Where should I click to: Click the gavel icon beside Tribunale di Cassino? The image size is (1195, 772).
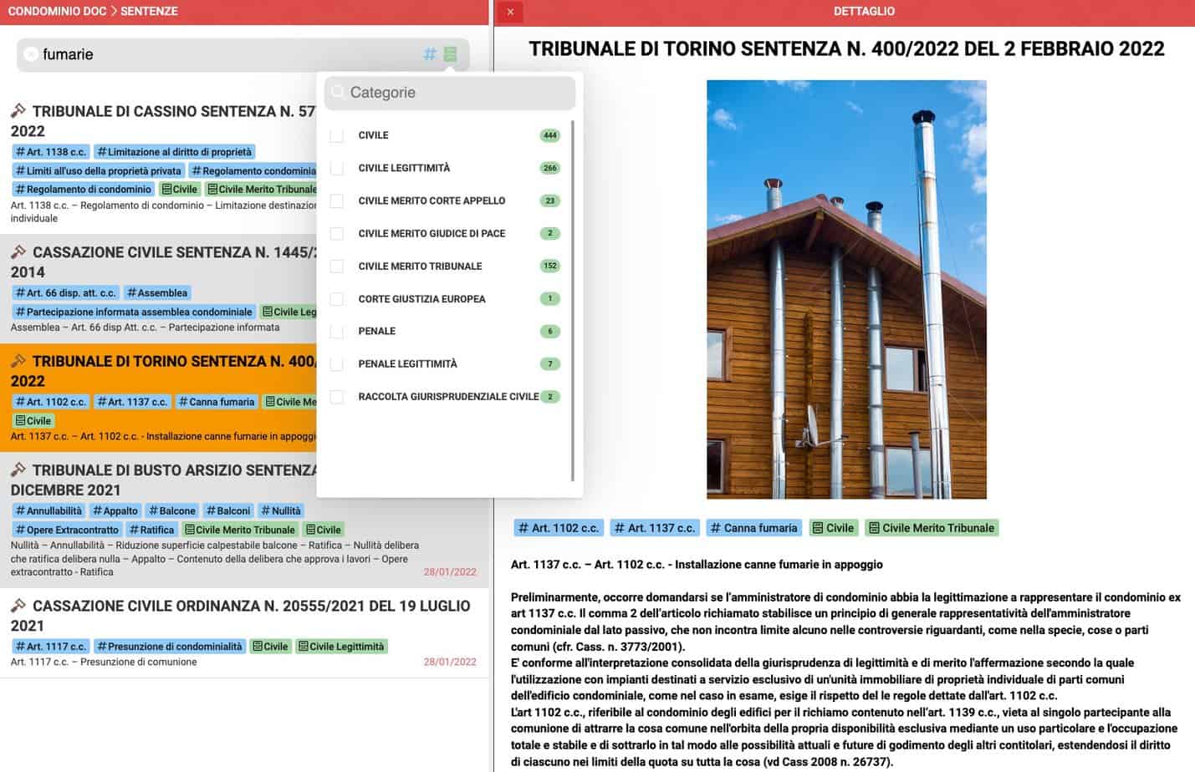pyautogui.click(x=18, y=110)
